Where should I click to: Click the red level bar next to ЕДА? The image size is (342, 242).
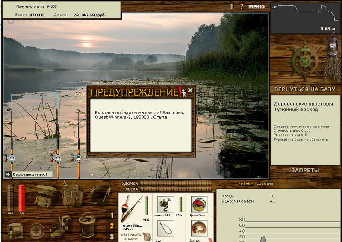tap(22, 198)
